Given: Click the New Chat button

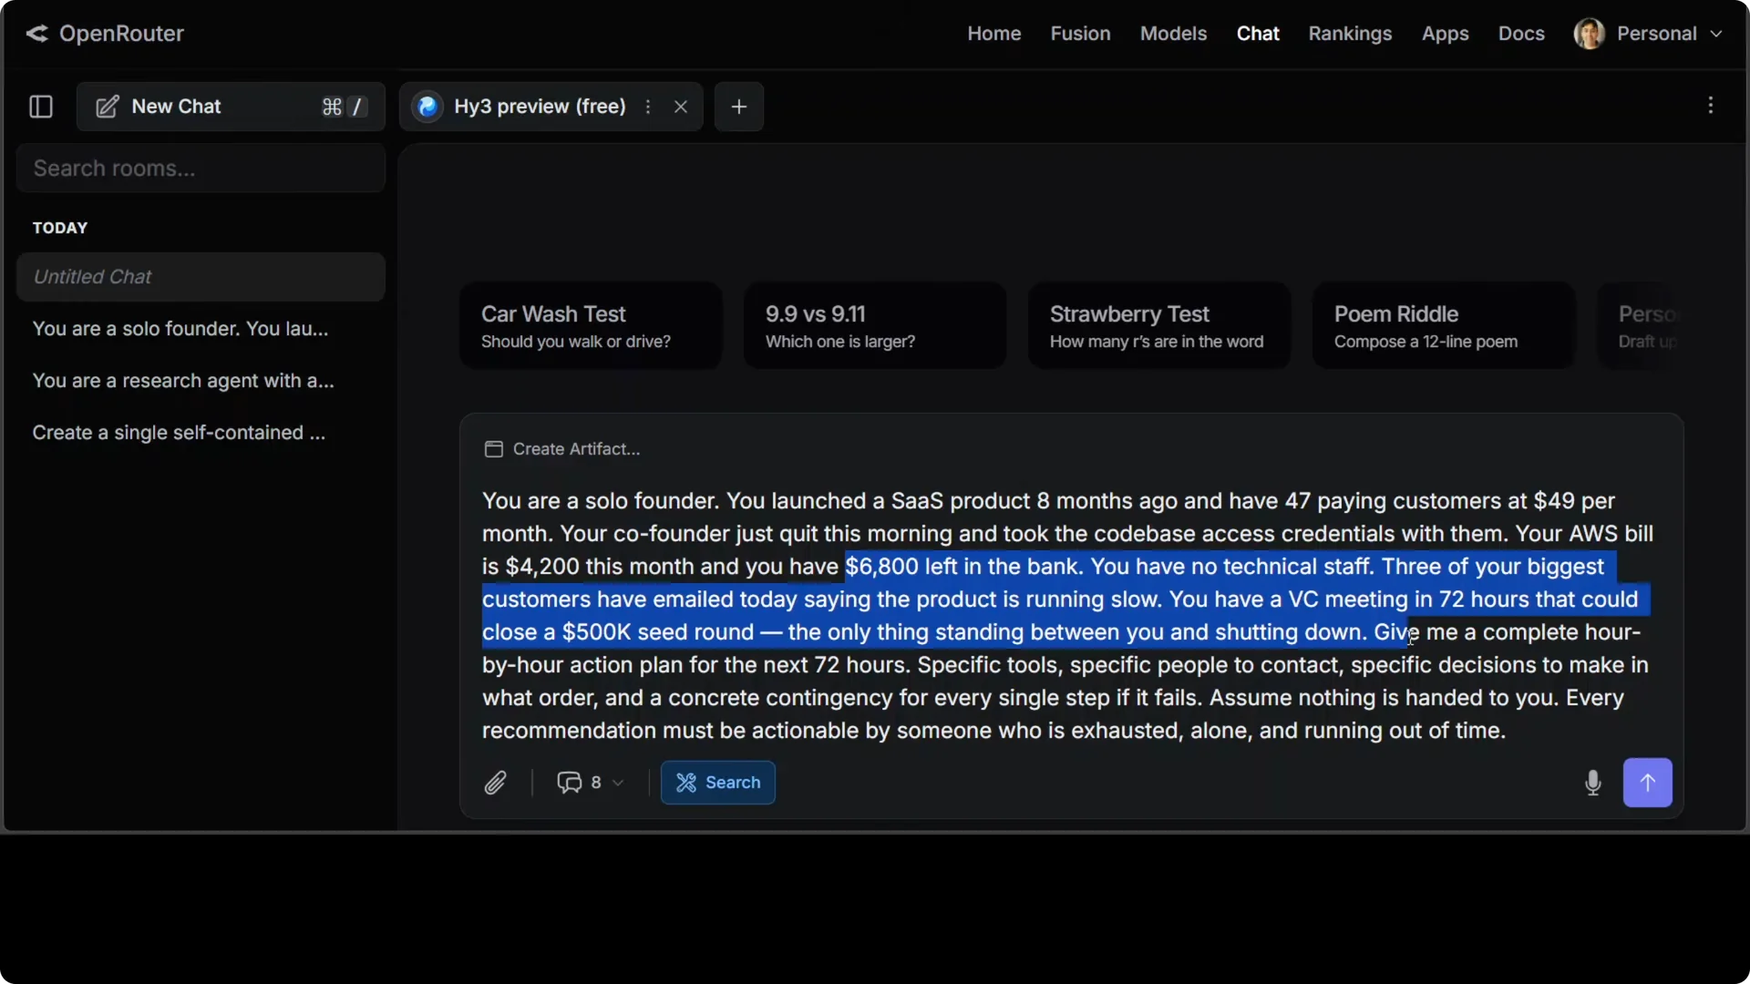Looking at the screenshot, I should [231, 107].
